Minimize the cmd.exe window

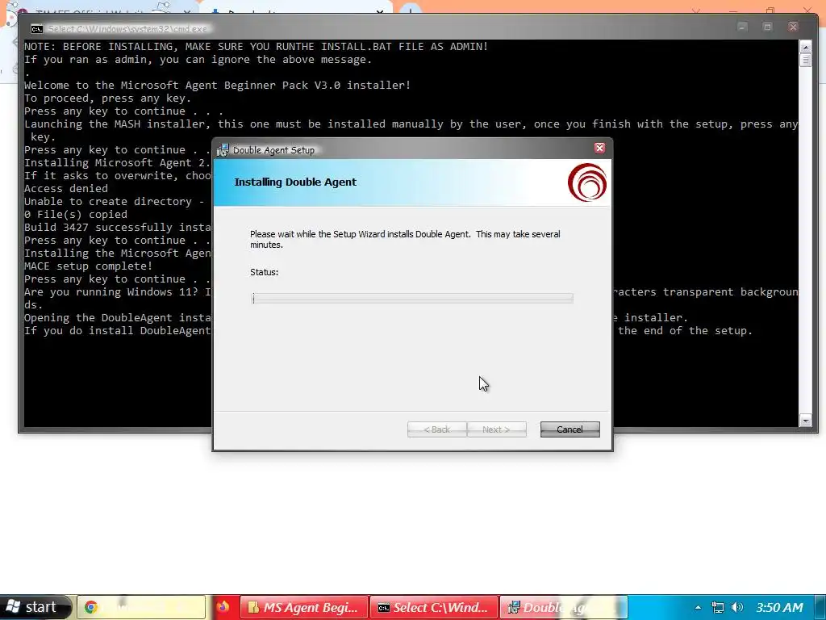tap(742, 27)
